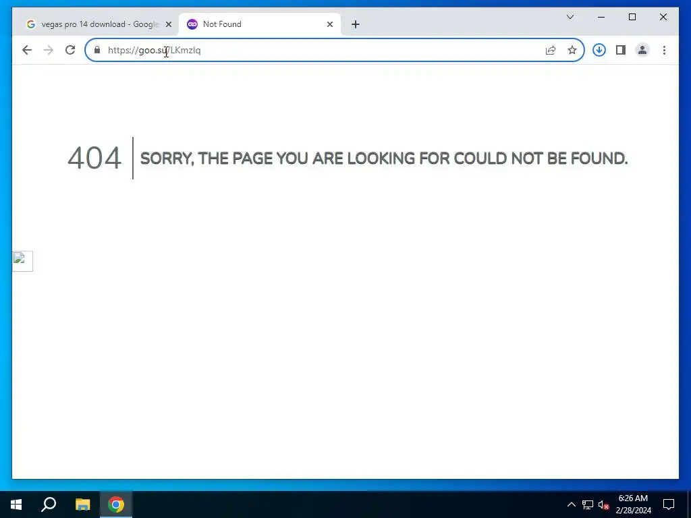Maximize the Chrome window

coord(632,17)
